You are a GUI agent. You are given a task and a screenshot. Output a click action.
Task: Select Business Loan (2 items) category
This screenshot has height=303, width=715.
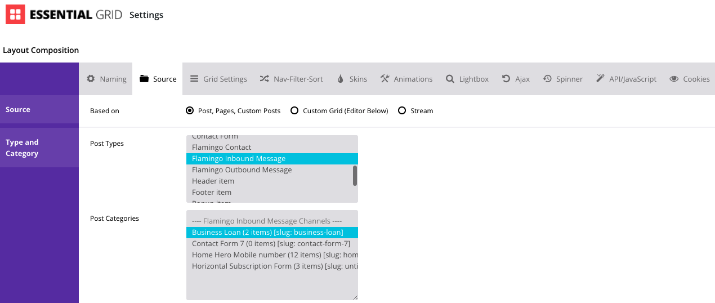[272, 233]
